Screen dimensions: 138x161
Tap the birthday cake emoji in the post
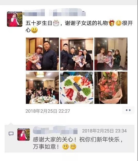click(56, 23)
